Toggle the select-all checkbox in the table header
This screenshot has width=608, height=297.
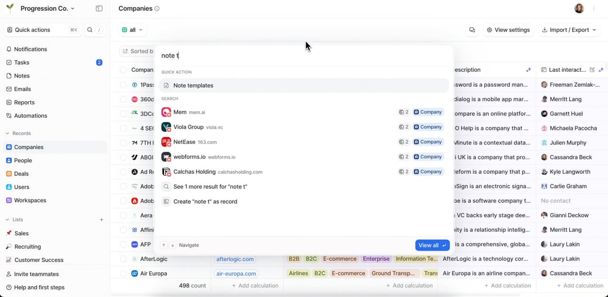click(123, 70)
